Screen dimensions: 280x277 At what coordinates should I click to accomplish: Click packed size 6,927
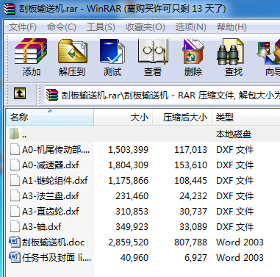(x=195, y=257)
